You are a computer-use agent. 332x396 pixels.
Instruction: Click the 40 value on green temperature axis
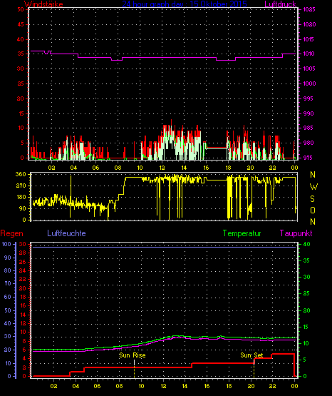(306, 244)
